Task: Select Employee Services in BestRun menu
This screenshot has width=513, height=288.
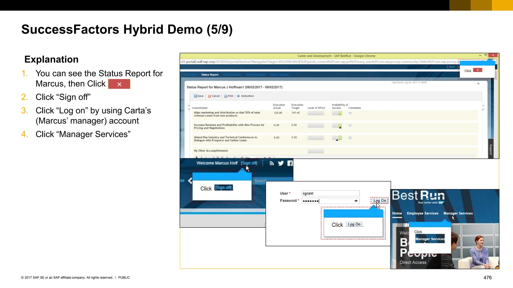Action: coord(423,213)
